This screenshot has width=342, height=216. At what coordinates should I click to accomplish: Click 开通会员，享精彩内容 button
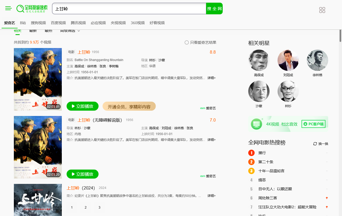coord(129,106)
